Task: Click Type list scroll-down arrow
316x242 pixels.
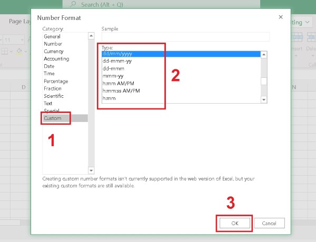Action: [x=264, y=99]
